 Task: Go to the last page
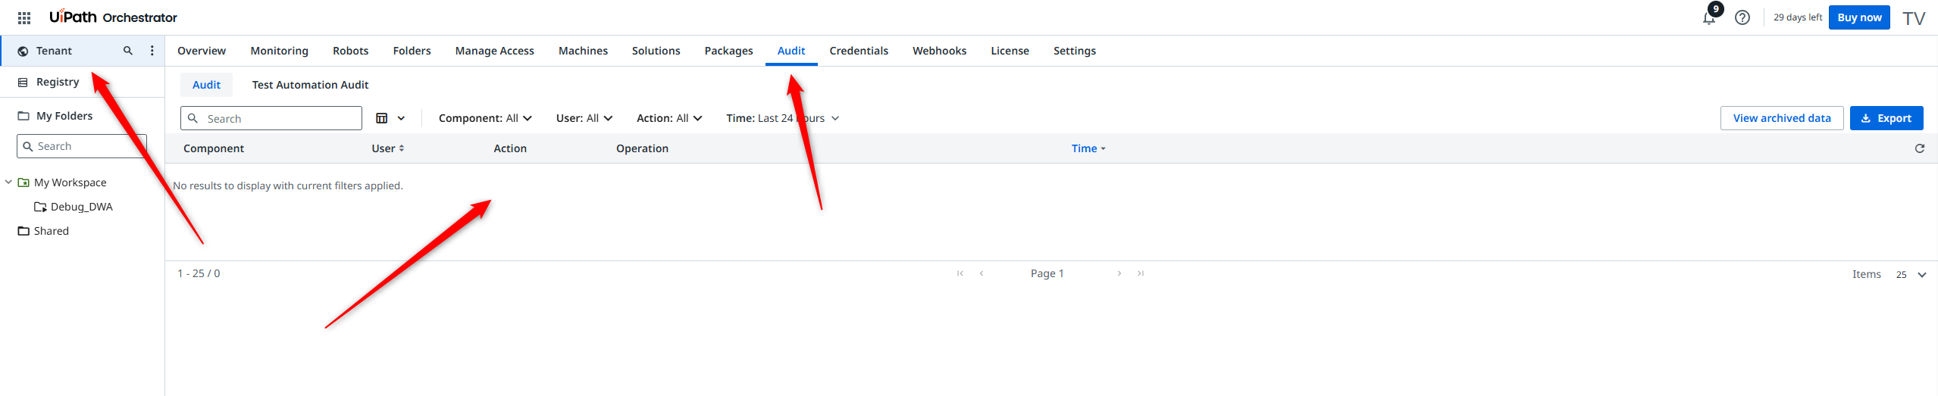click(1141, 273)
